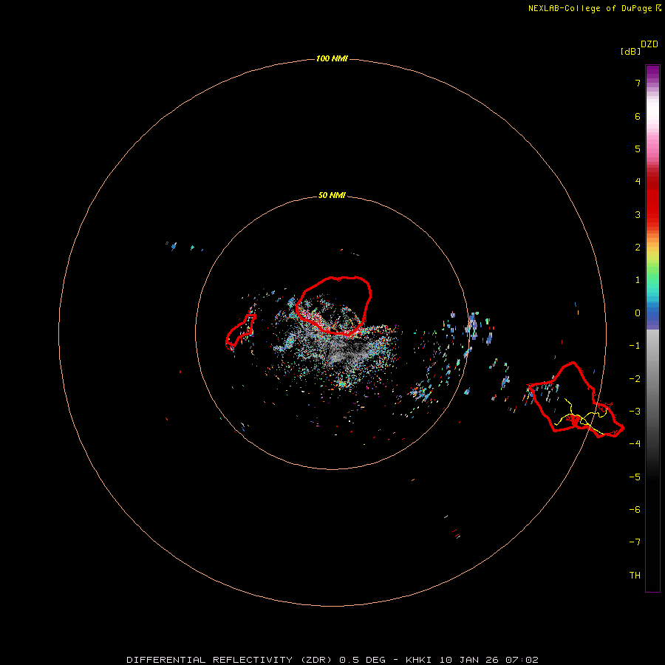The width and height of the screenshot is (665, 665).
Task: Click the 6 dB value on the color scale
Action: (x=638, y=116)
